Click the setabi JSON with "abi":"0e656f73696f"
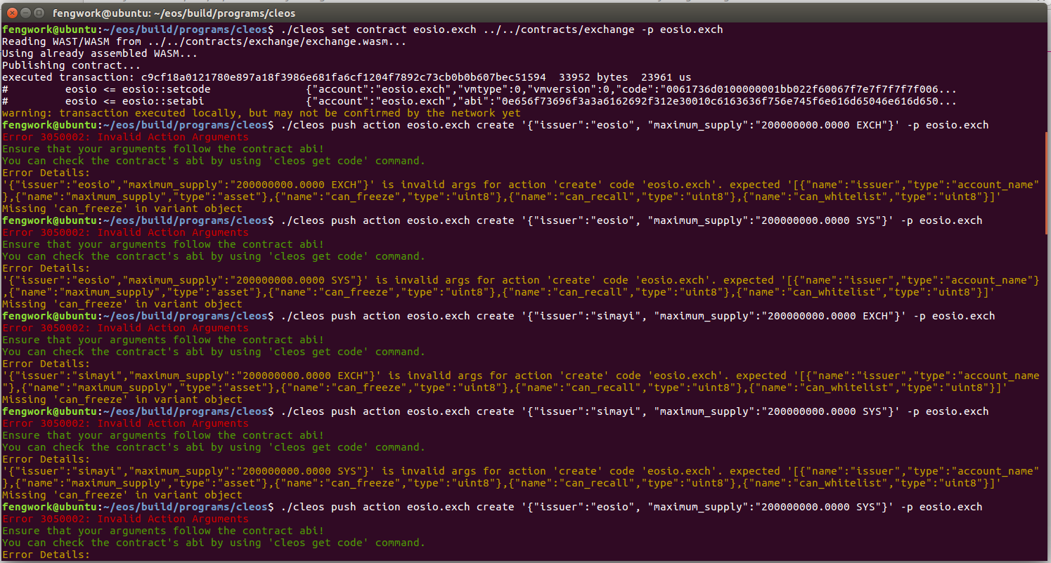The width and height of the screenshot is (1051, 563). pyautogui.click(x=631, y=101)
